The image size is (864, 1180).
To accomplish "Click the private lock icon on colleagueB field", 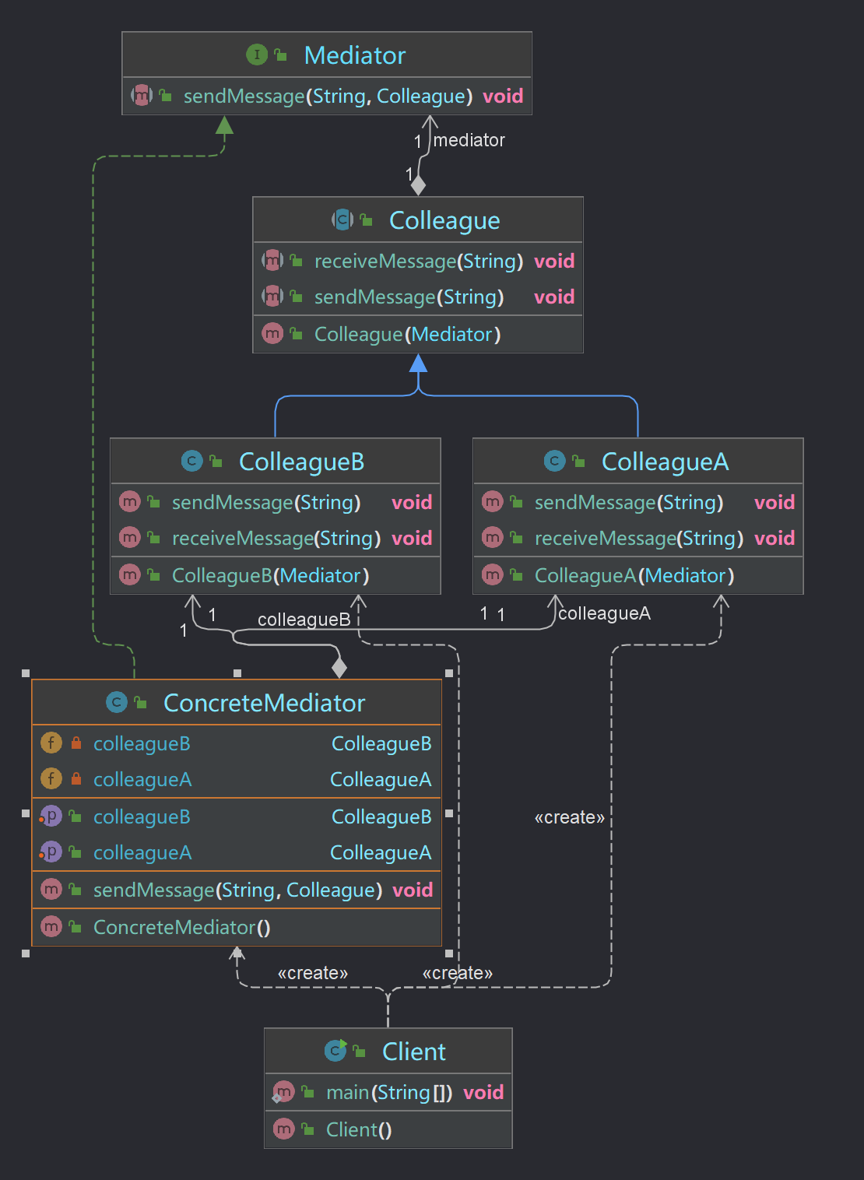I will (x=76, y=743).
